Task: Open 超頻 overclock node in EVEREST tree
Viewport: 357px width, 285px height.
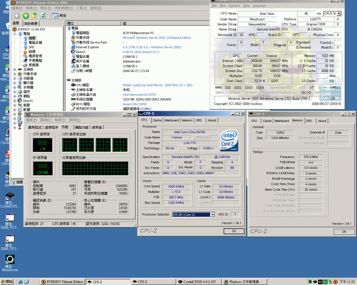Action: tap(32, 52)
